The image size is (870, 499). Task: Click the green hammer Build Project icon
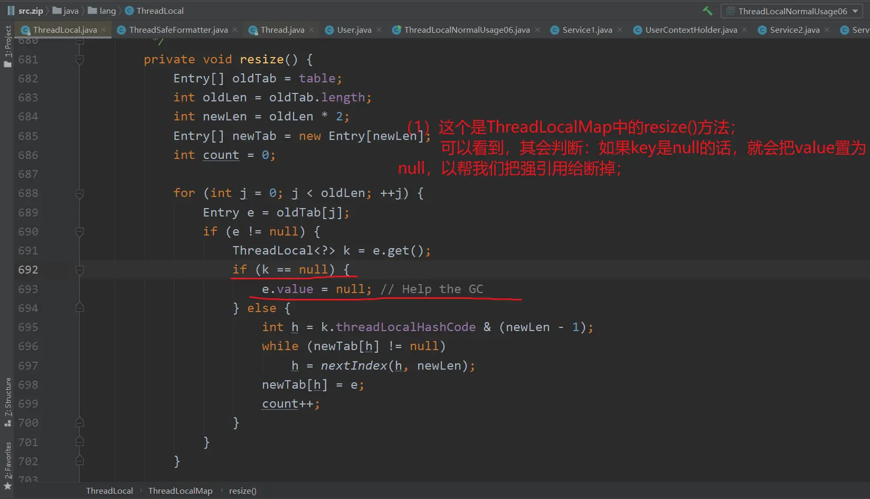click(707, 11)
